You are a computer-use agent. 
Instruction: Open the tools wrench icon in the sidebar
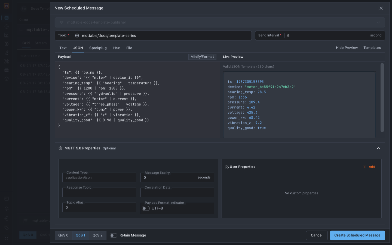(x=7, y=62)
